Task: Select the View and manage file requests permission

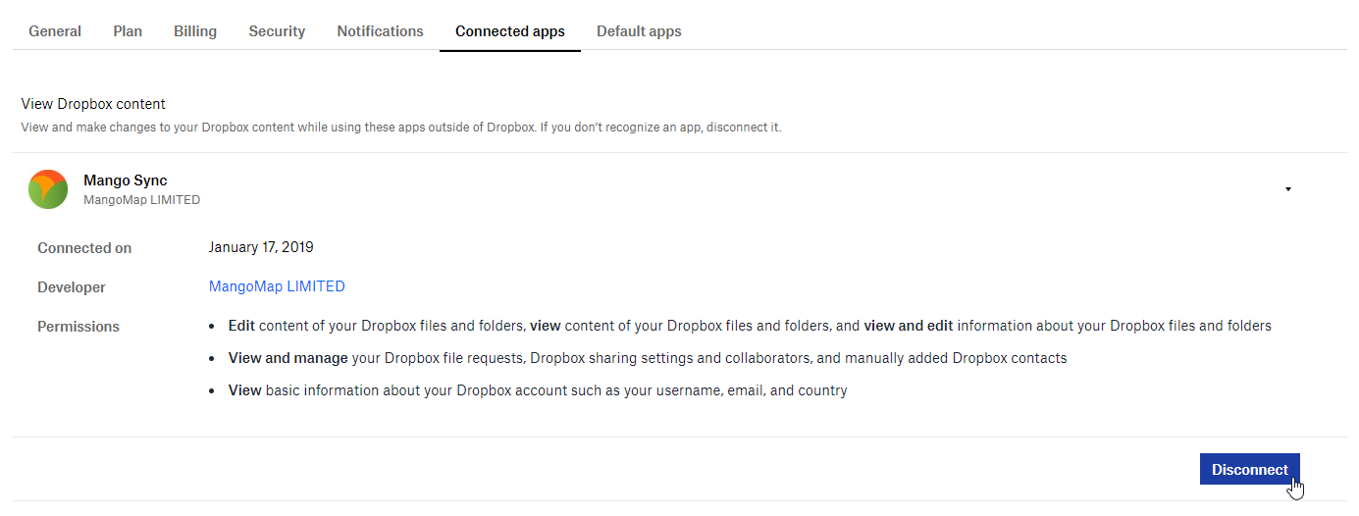Action: point(647,358)
